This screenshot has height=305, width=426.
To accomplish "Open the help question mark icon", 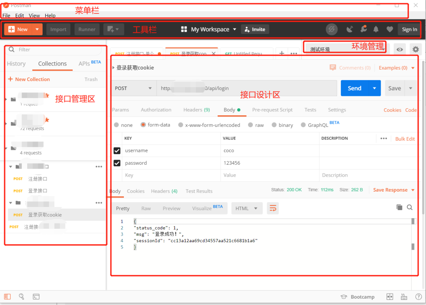I will point(419,297).
